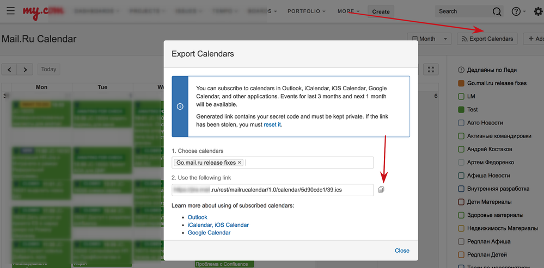Click the Export Calendars button

(487, 39)
